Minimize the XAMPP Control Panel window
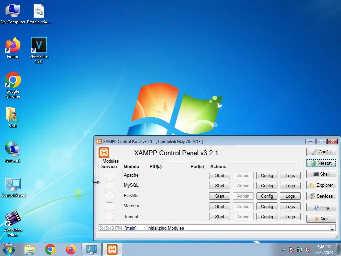This screenshot has width=341, height=256. coord(310,141)
